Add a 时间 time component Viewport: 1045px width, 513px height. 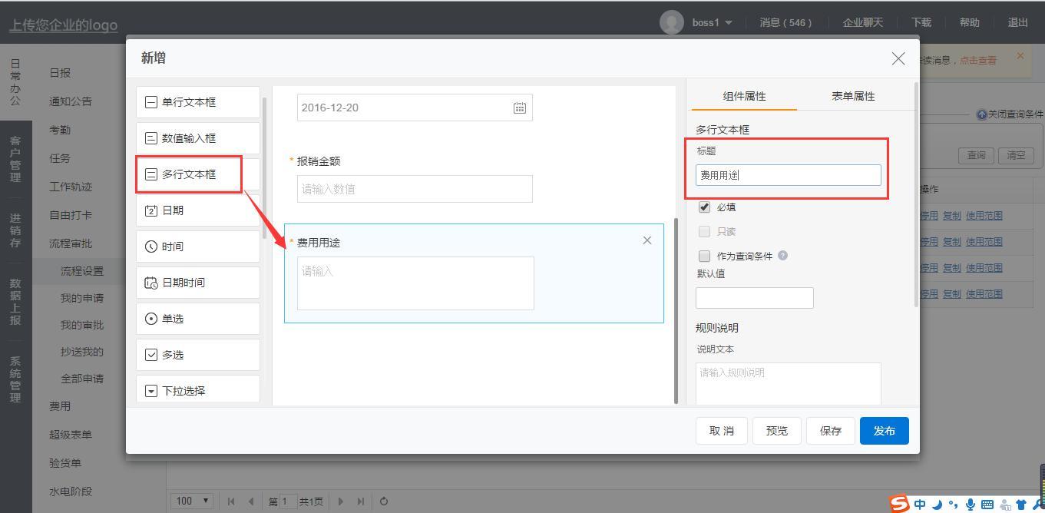197,247
